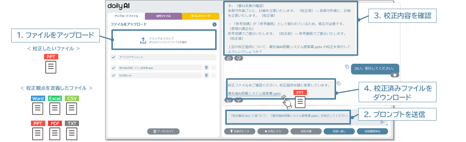Download the 最先端AI搭載システム提案書.pptx link in chat
Image resolution: width=466 pixels, height=142 pixels.
pos(254,93)
